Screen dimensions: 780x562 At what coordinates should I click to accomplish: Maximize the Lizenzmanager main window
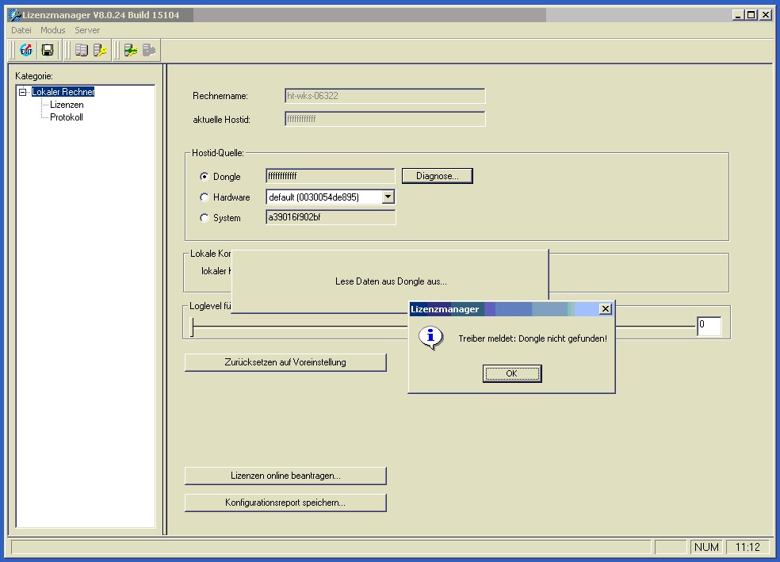click(751, 15)
